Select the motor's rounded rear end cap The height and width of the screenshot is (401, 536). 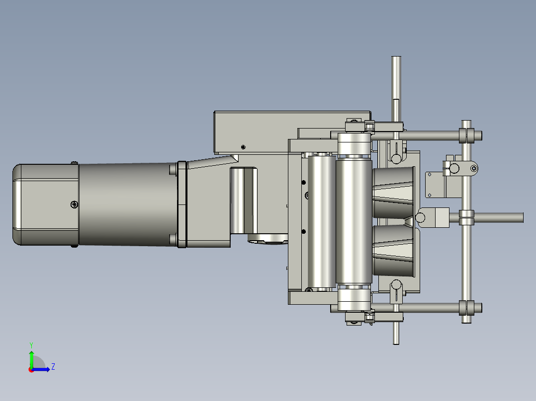[45, 204]
